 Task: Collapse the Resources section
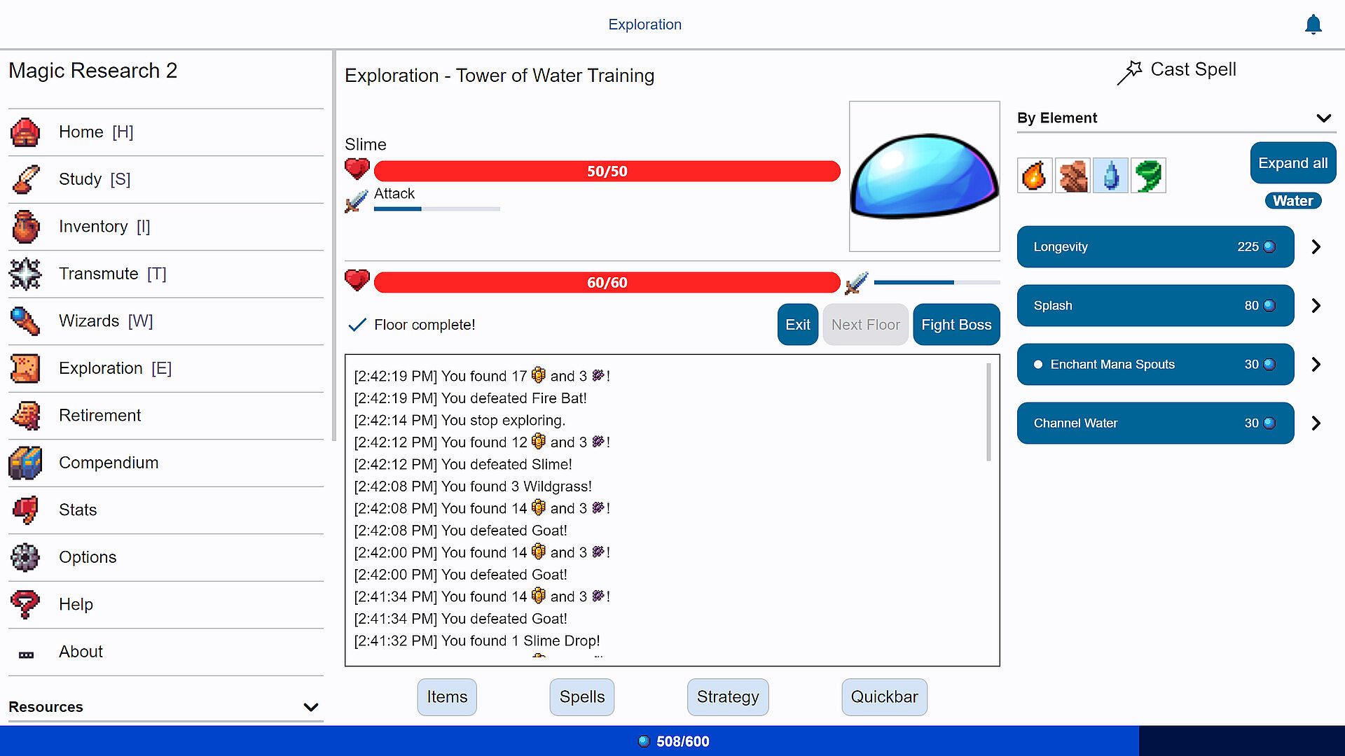pyautogui.click(x=310, y=707)
